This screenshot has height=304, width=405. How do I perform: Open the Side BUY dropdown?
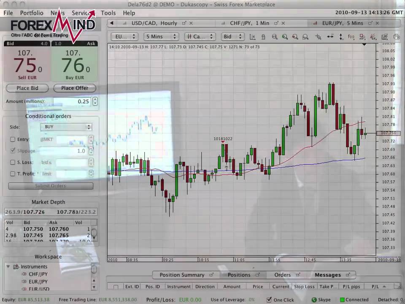(x=66, y=127)
